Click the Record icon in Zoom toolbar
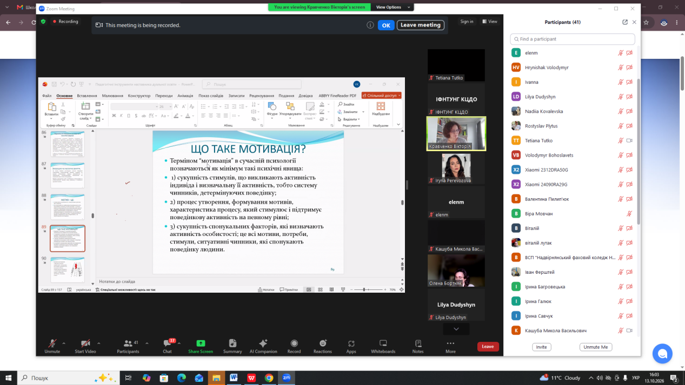This screenshot has width=685, height=385. (x=294, y=343)
